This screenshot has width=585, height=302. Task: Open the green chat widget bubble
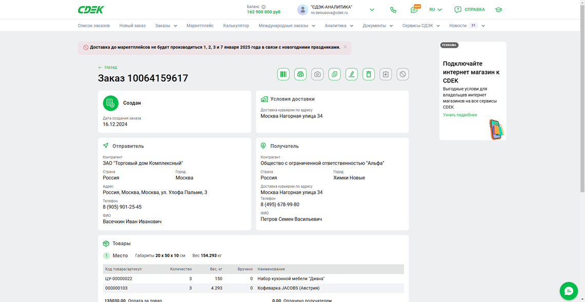569,291
